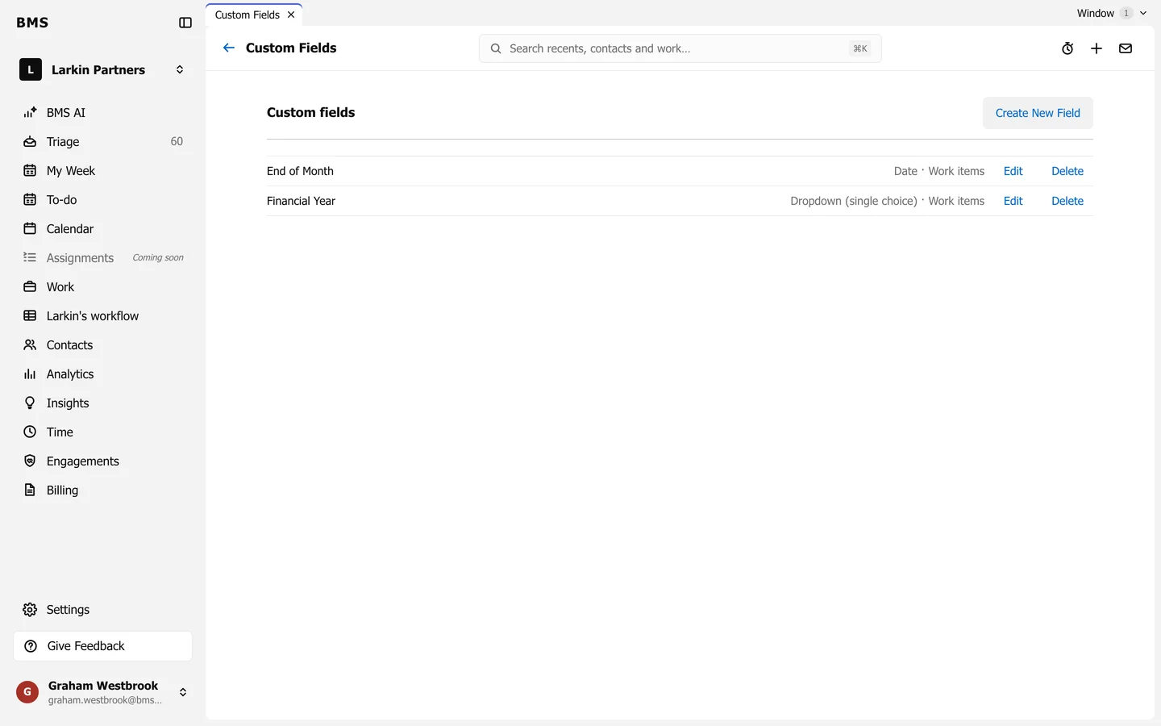The image size is (1161, 726).
Task: Open the Window dropdown chevron
Action: click(1143, 13)
